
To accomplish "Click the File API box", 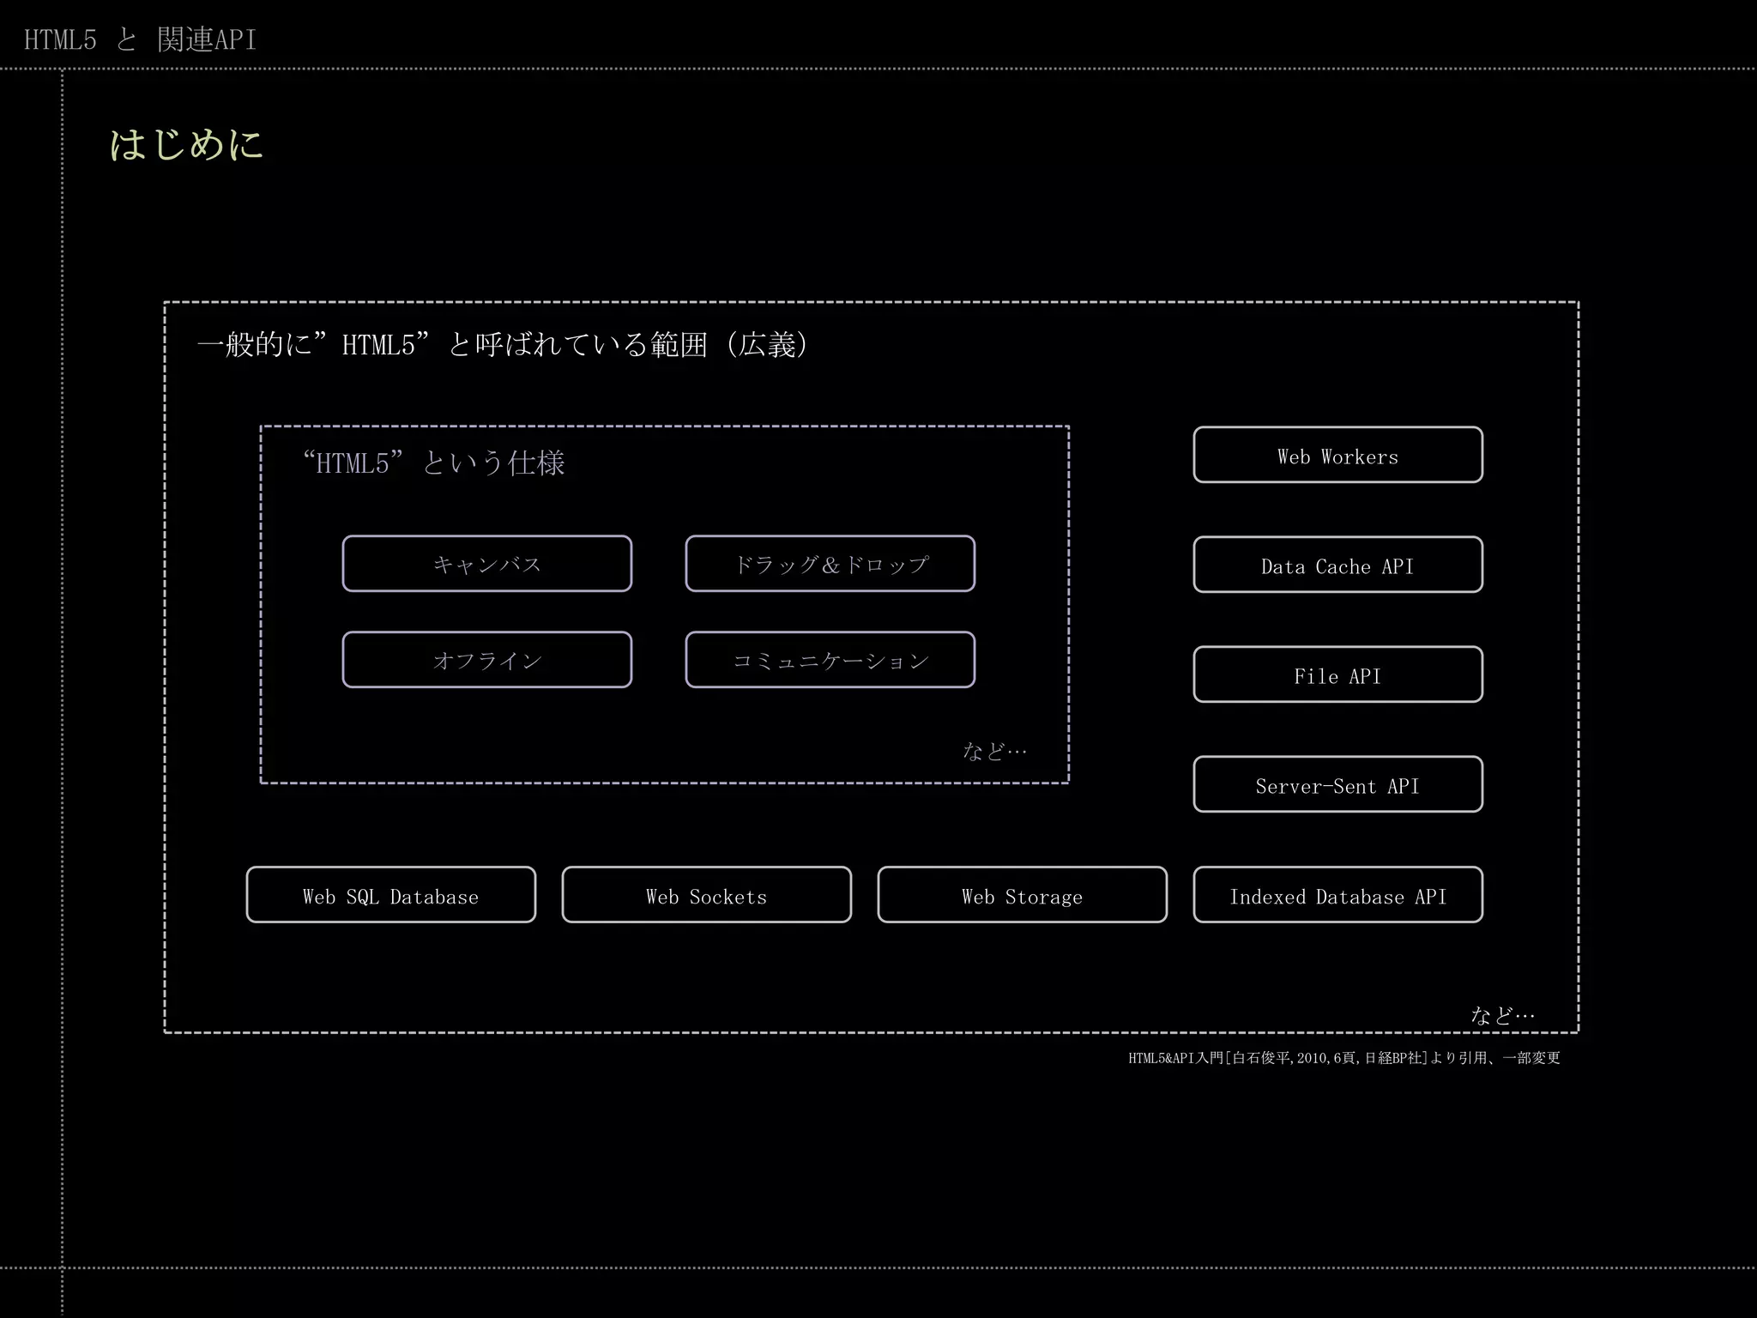I will coord(1337,674).
